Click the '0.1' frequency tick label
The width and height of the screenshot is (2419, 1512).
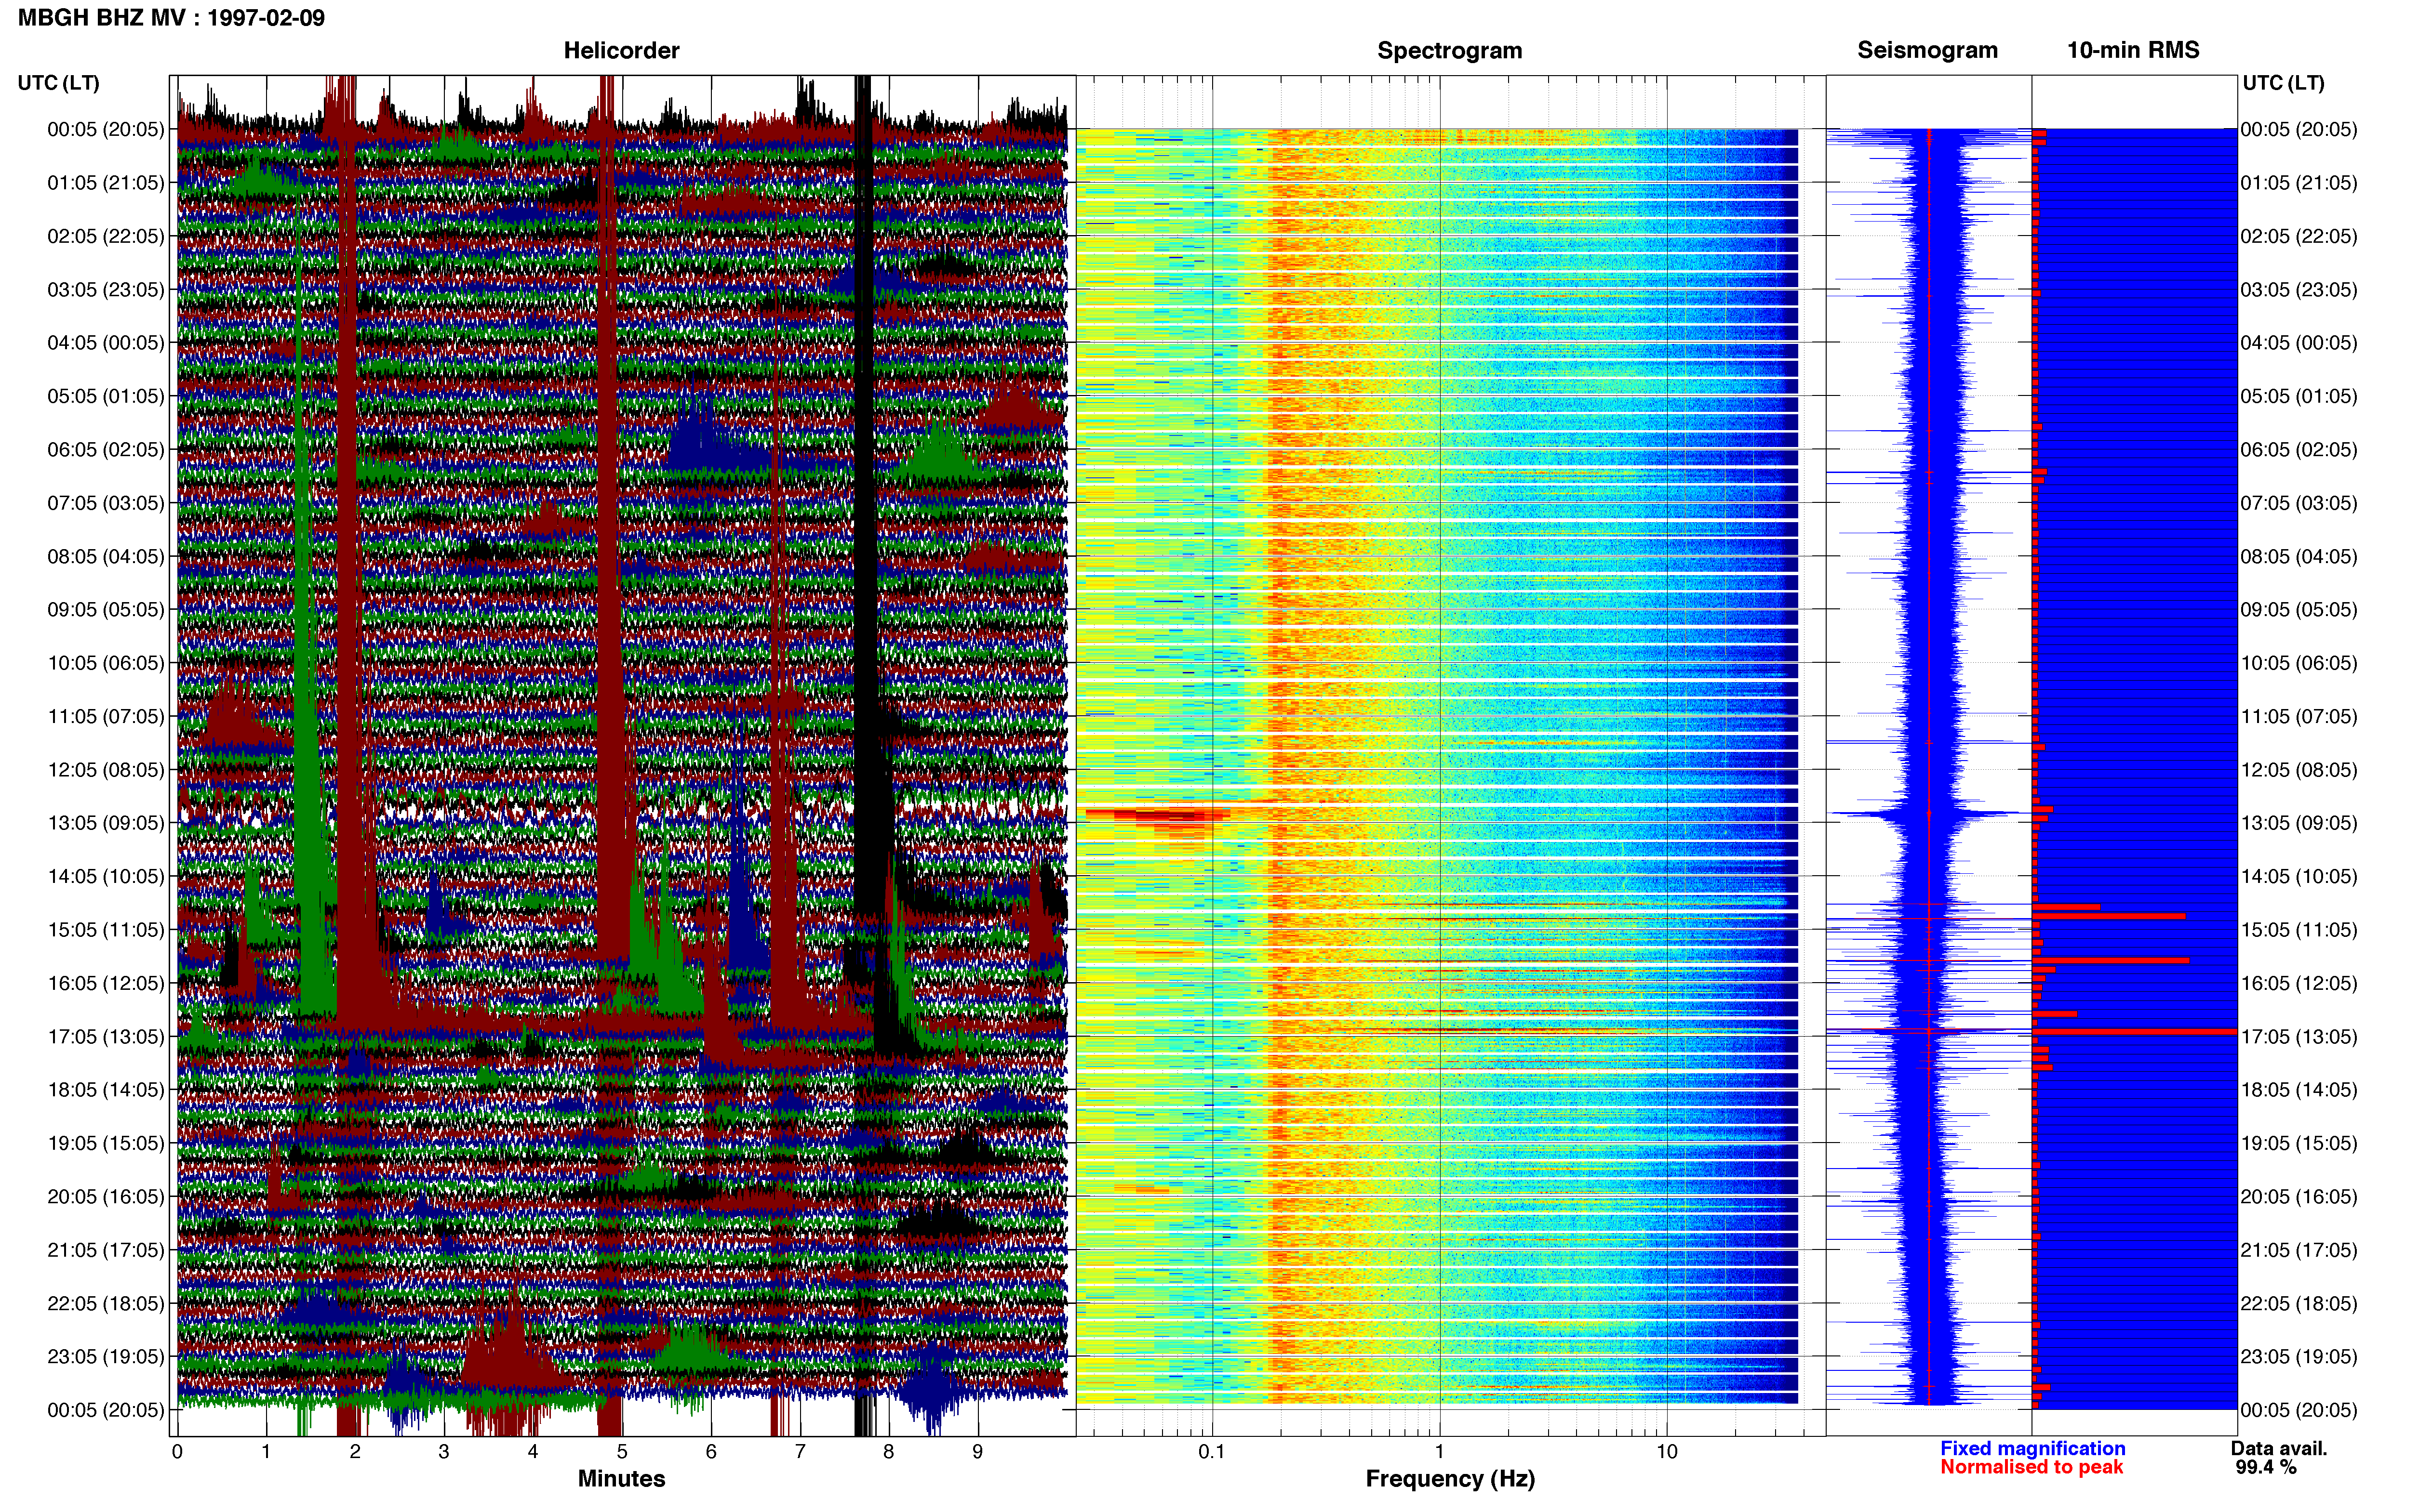(1212, 1452)
